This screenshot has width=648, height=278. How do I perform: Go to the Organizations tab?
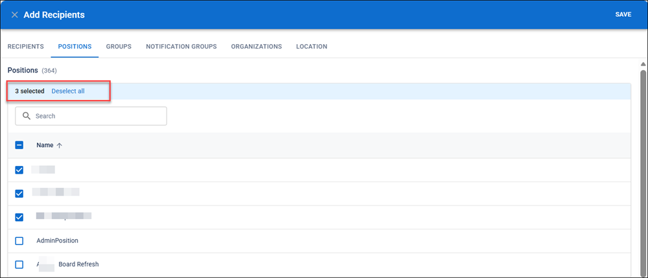tap(256, 47)
